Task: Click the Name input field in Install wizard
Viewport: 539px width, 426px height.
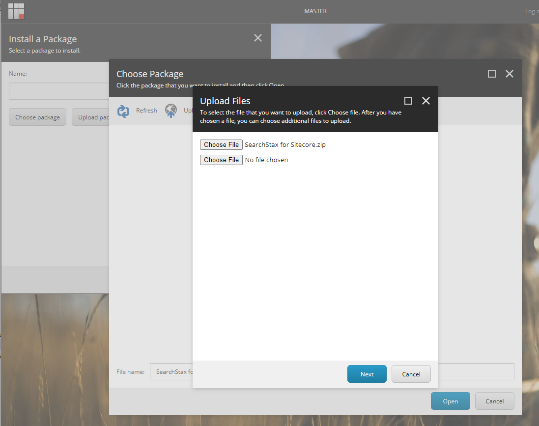Action: pos(59,91)
